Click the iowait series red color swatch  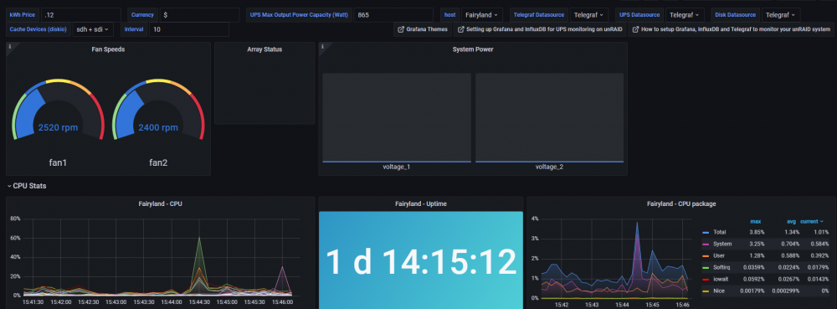point(706,279)
